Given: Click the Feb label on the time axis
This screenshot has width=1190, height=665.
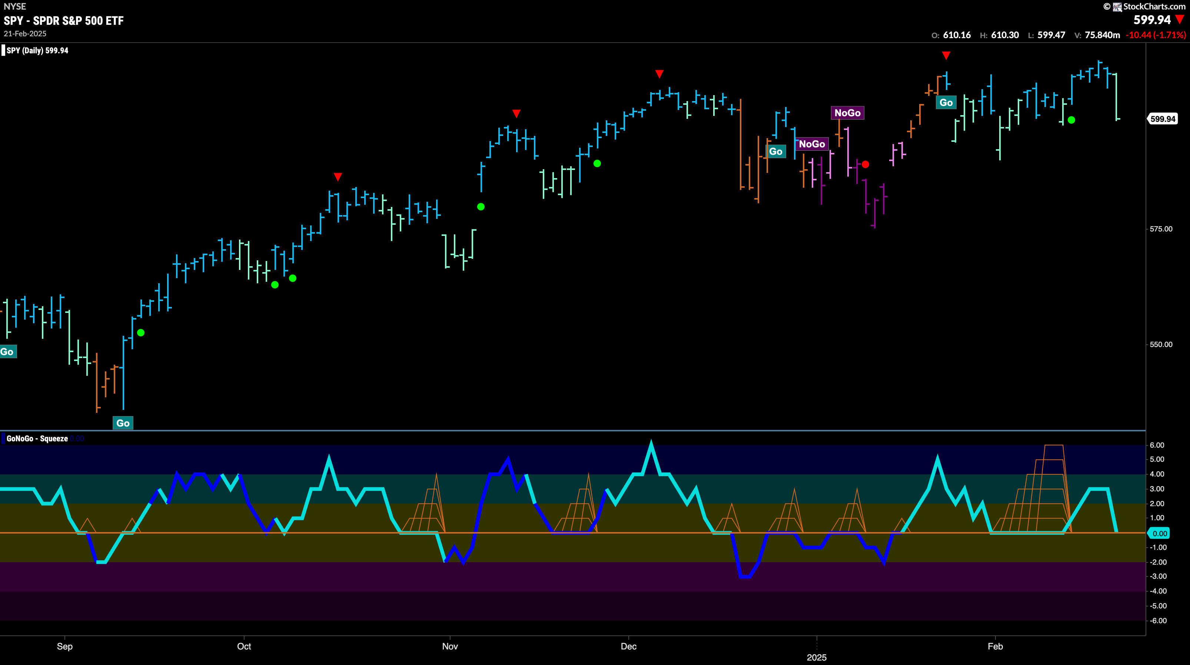Looking at the screenshot, I should [995, 646].
